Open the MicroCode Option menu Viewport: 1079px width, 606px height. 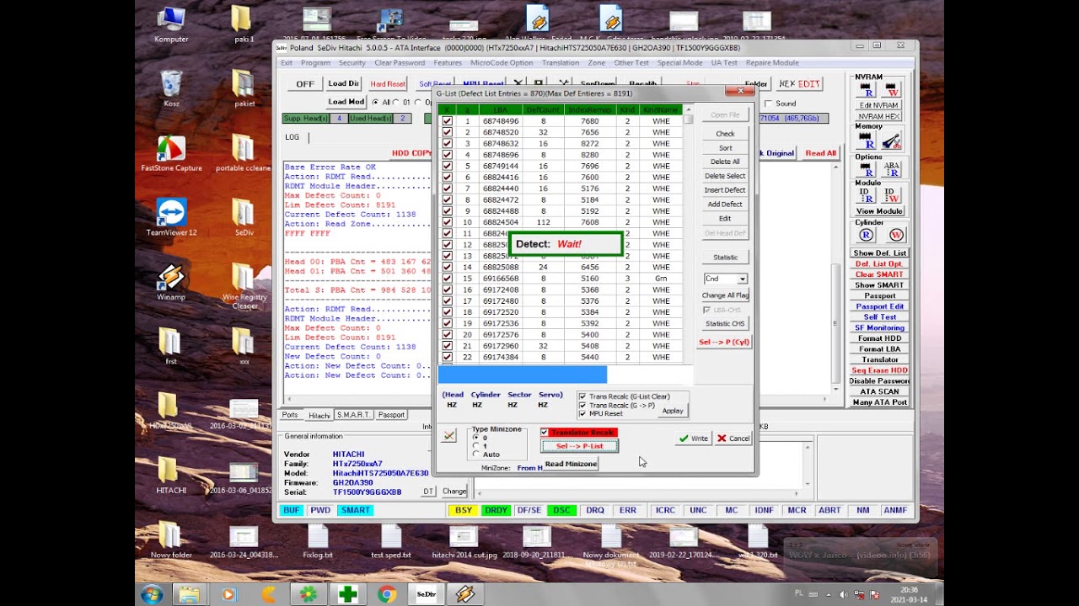click(502, 63)
